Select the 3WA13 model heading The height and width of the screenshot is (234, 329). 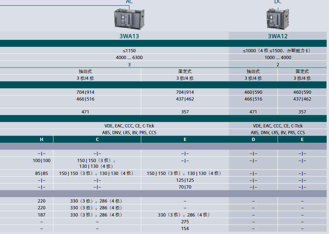pyautogui.click(x=129, y=36)
